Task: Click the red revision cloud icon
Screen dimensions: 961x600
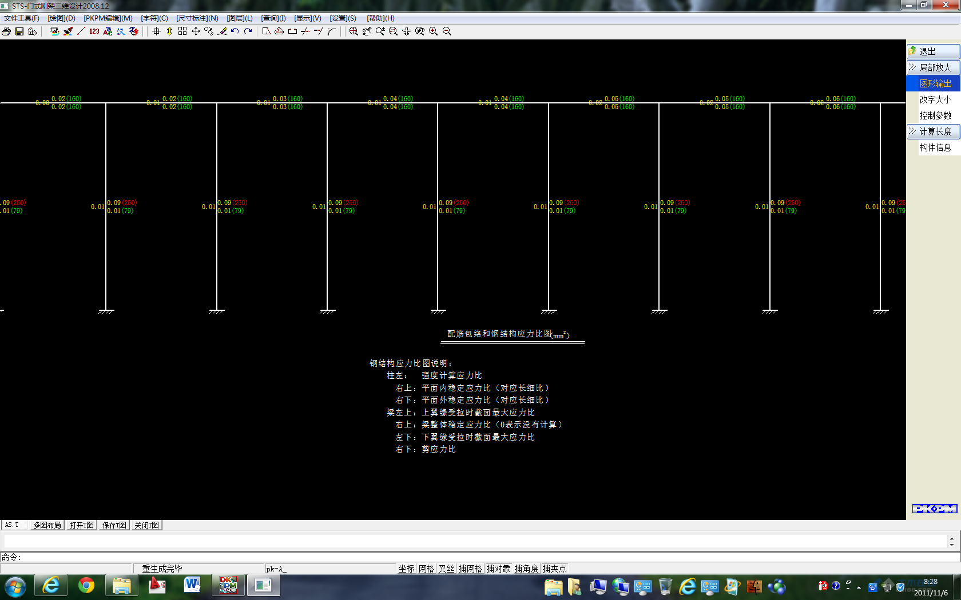Action: click(x=279, y=31)
